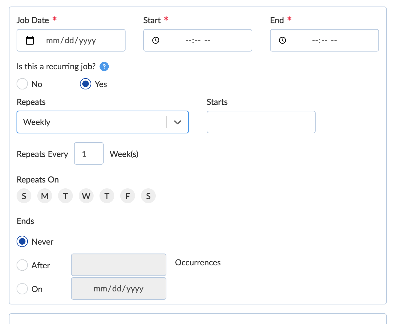Click the 'Week(s)' label
This screenshot has height=324, width=408.
pyautogui.click(x=124, y=154)
